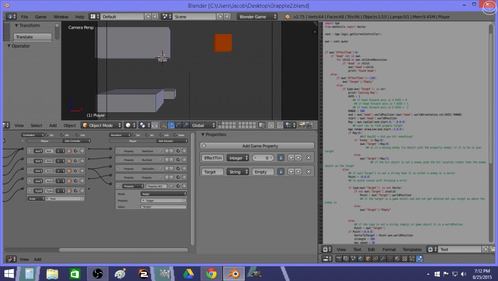Image resolution: width=498 pixels, height=281 pixels.
Task: Click the magnet snap icon
Action: click(x=280, y=125)
